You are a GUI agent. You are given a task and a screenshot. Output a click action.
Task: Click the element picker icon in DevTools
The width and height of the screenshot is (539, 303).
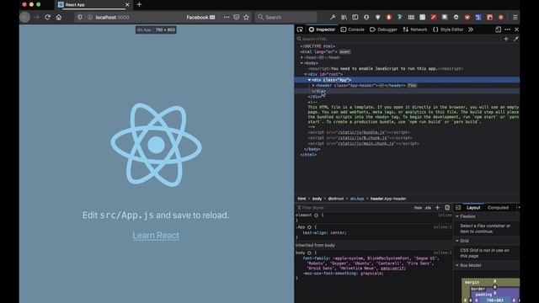point(300,29)
